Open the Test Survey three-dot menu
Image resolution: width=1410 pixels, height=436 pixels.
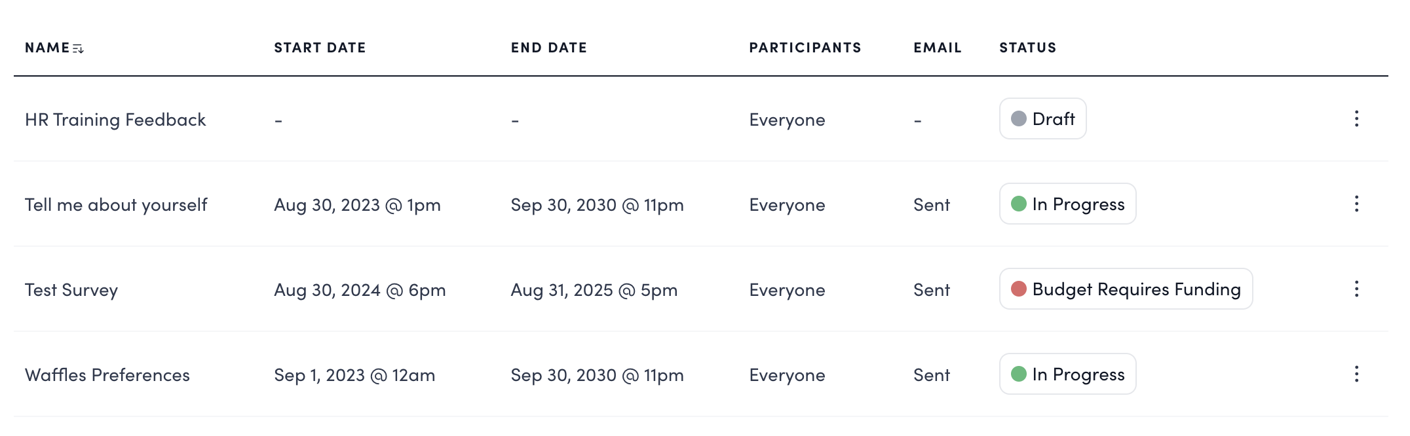click(1356, 289)
